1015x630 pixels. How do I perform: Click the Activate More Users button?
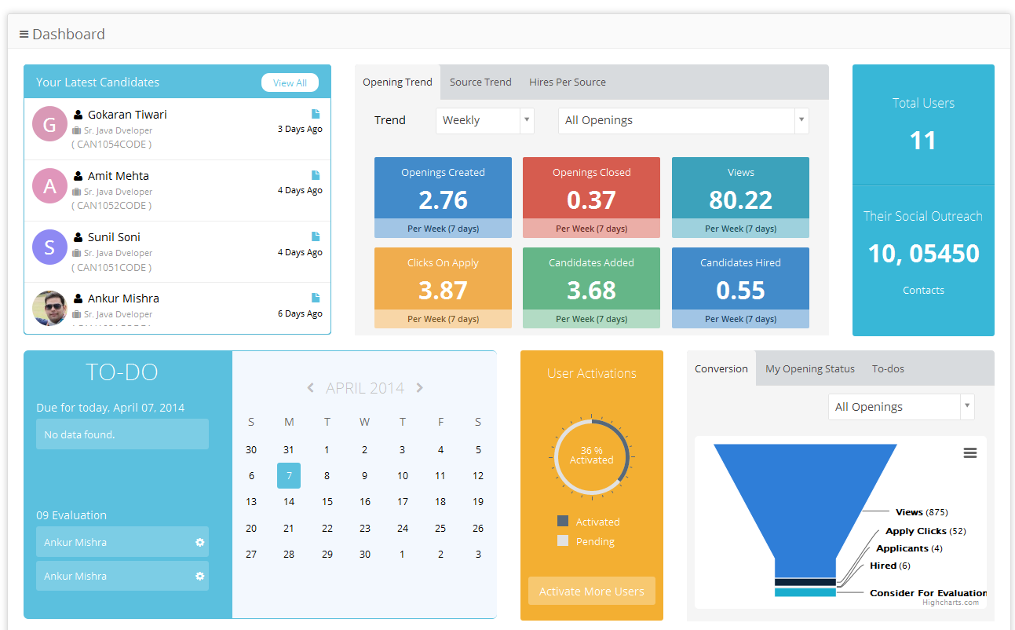coord(591,592)
